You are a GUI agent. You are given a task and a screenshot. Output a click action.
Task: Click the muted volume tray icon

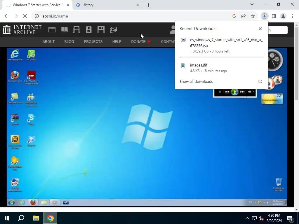pyautogui.click(x=261, y=218)
